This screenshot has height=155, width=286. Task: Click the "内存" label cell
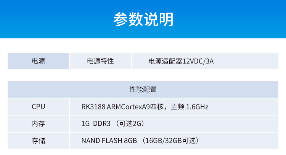pyautogui.click(x=38, y=124)
